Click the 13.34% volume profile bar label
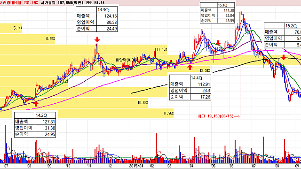Viewport: 301px width, 169px height. 205,71
